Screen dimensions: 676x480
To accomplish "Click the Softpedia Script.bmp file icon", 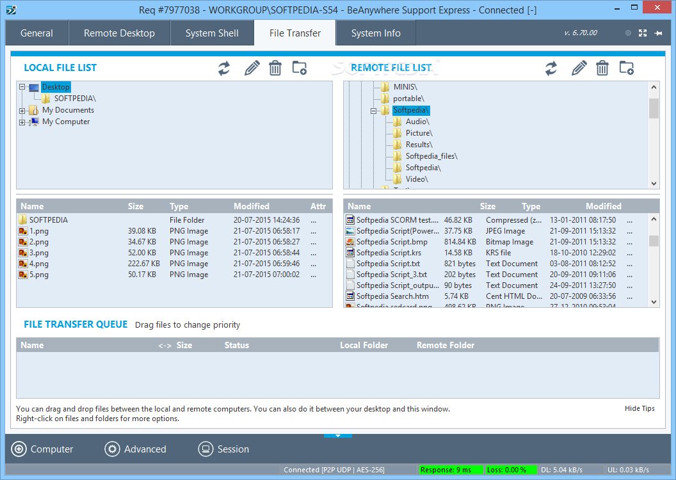I will 350,242.
